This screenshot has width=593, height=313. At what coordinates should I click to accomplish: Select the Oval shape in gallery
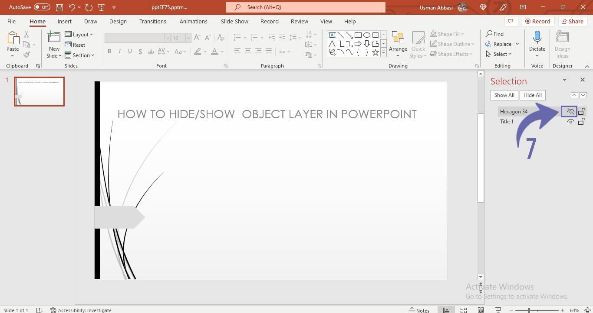coord(367,35)
